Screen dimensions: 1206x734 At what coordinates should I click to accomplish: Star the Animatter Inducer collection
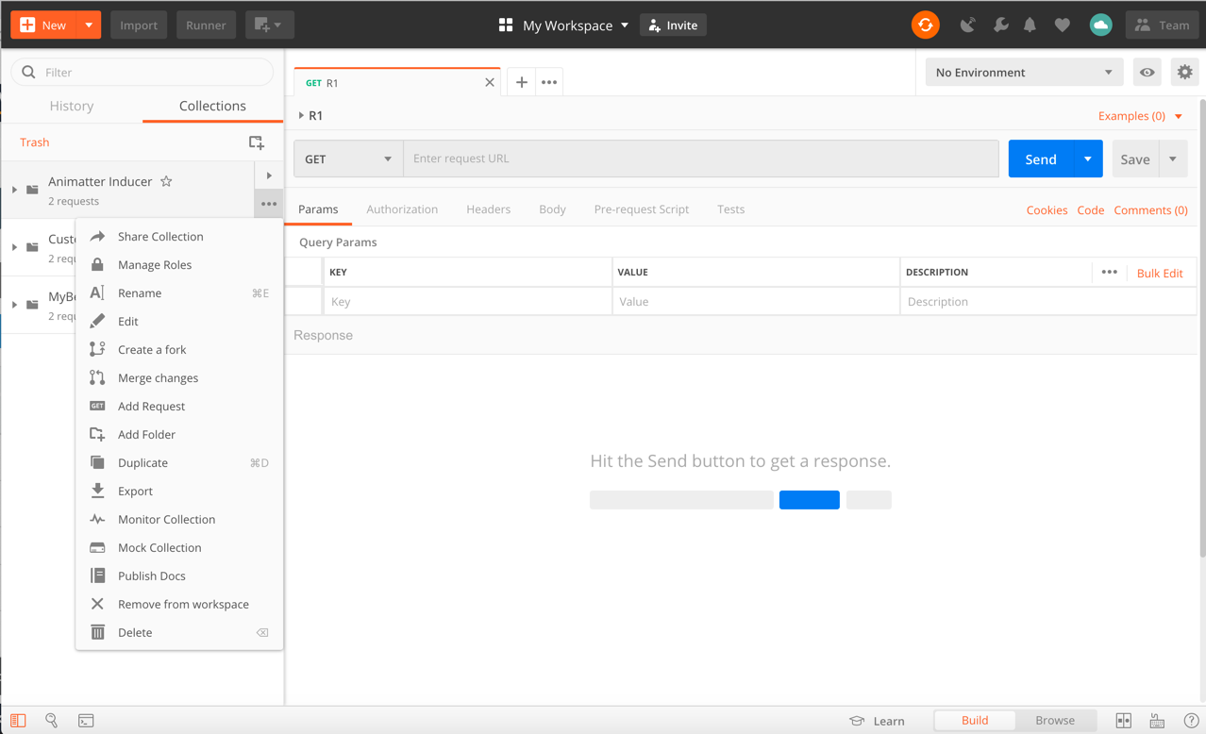pyautogui.click(x=166, y=181)
